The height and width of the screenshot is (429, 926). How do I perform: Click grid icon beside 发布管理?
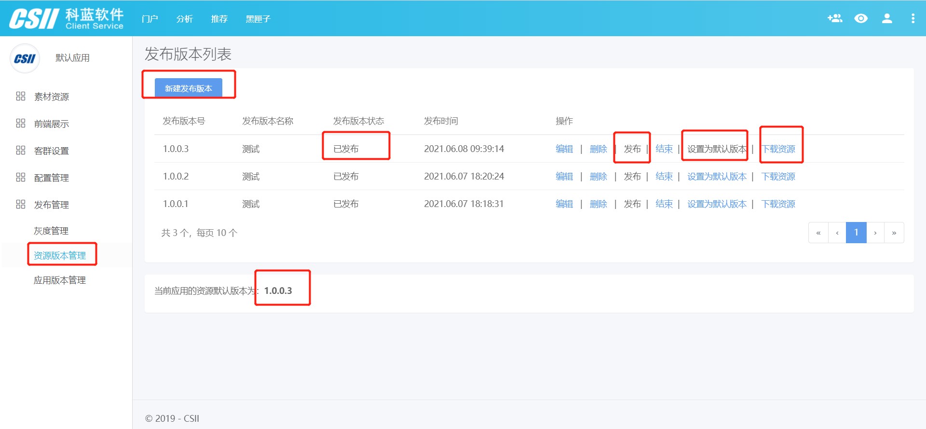pyautogui.click(x=21, y=204)
